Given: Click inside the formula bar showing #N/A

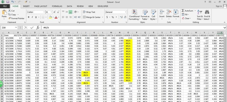Looking at the screenshot, I should pos(132,28).
